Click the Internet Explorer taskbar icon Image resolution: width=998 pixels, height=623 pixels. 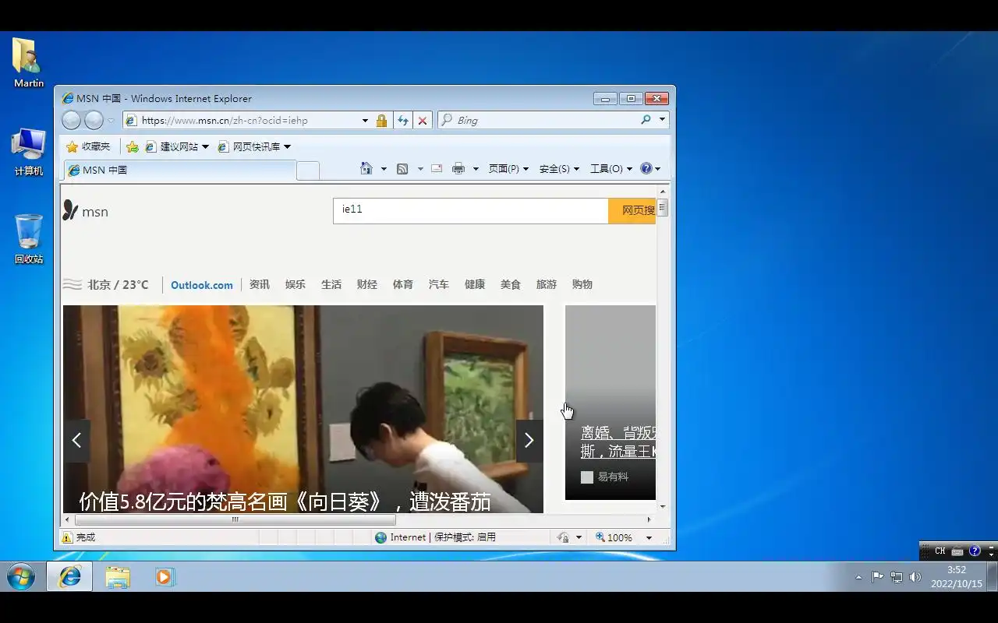[69, 577]
